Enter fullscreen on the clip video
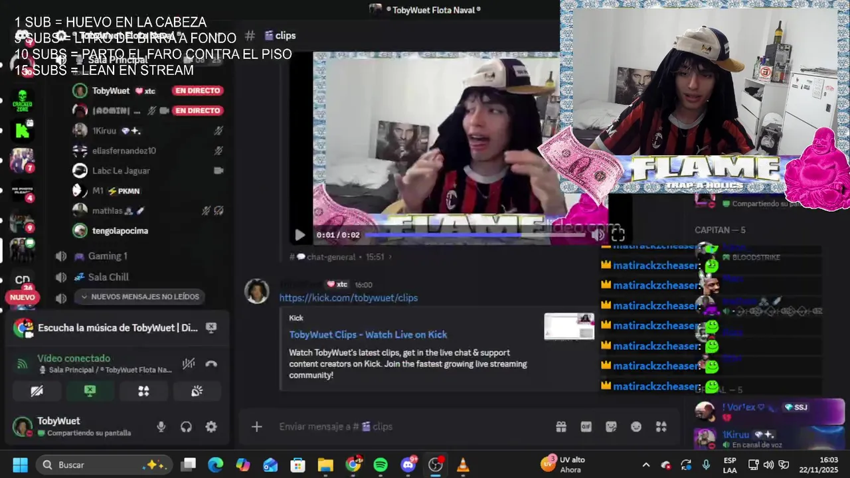Image resolution: width=850 pixels, height=478 pixels. pyautogui.click(x=618, y=234)
